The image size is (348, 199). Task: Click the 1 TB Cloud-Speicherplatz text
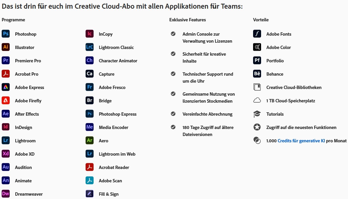point(291,101)
